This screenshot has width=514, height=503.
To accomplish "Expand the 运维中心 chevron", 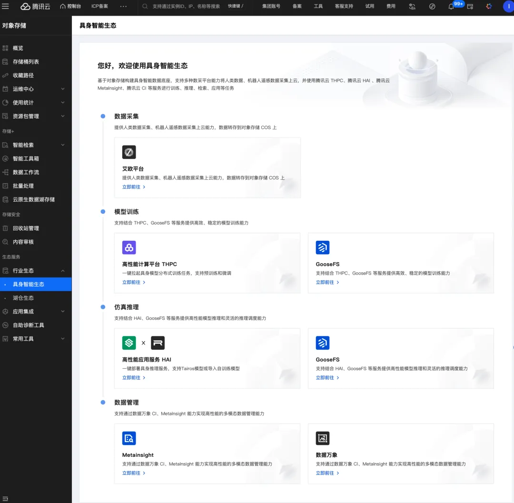I will tap(63, 89).
